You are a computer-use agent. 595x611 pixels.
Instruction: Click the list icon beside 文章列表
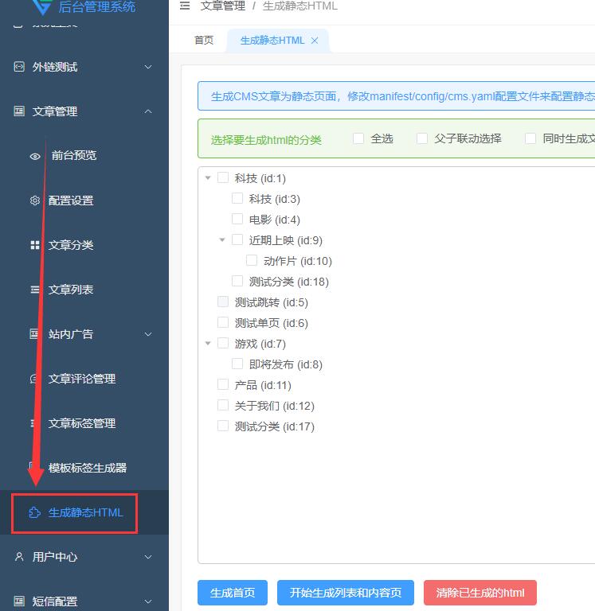[35, 290]
